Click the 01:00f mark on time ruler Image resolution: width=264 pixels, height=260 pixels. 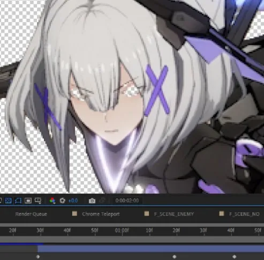[x=122, y=231]
